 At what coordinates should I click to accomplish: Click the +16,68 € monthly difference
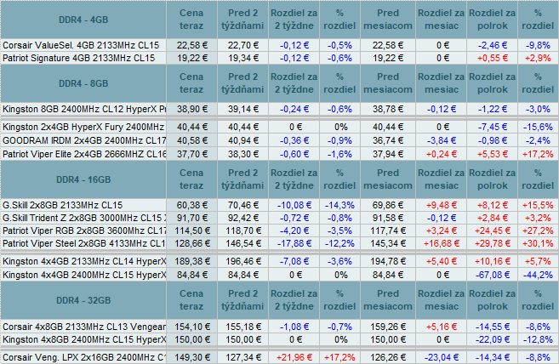click(x=442, y=244)
